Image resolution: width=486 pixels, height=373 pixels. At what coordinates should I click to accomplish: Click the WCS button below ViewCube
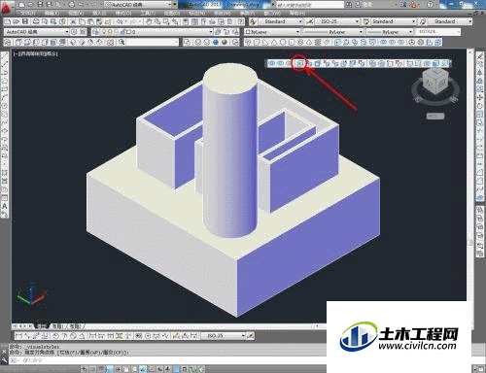tap(435, 116)
